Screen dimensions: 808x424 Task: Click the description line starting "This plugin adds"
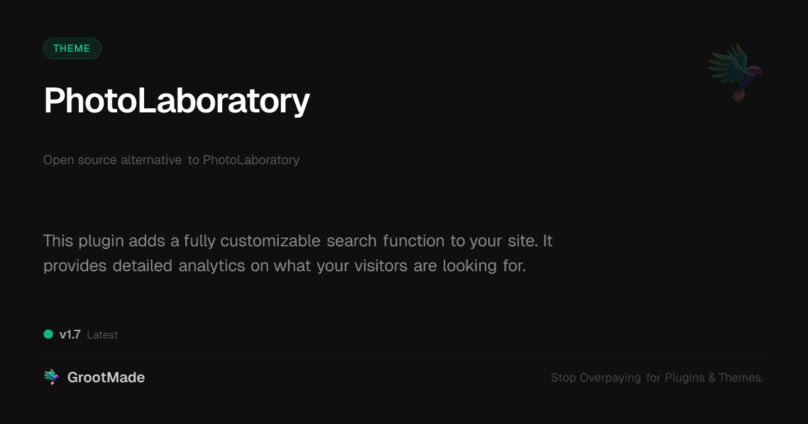click(x=298, y=240)
